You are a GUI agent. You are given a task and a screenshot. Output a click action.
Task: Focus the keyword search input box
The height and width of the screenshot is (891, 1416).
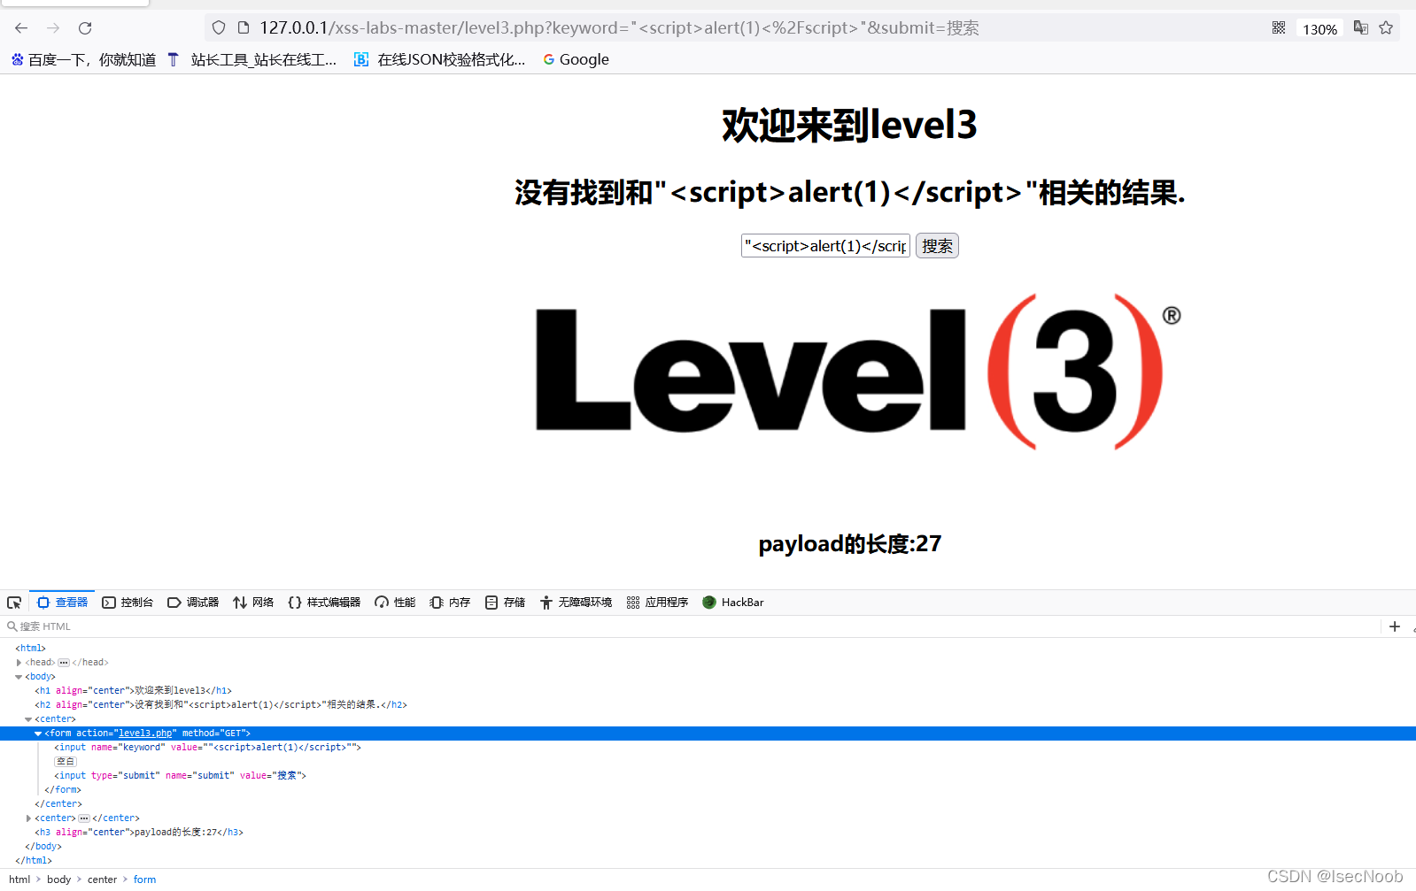[825, 246]
